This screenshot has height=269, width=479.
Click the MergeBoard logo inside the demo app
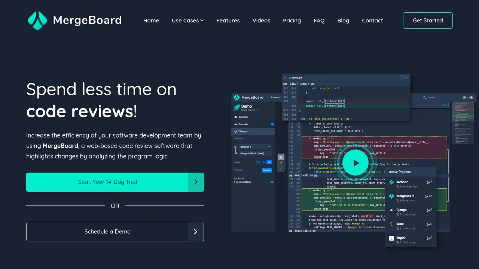click(x=237, y=97)
